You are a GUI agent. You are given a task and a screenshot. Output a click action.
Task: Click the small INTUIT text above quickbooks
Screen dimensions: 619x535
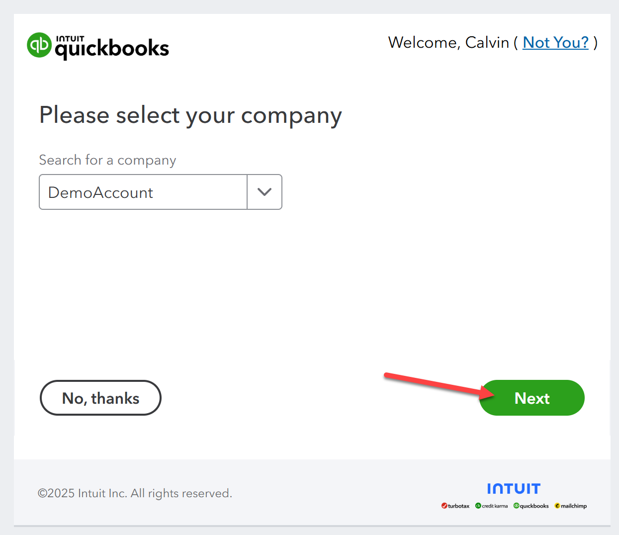[x=70, y=39]
